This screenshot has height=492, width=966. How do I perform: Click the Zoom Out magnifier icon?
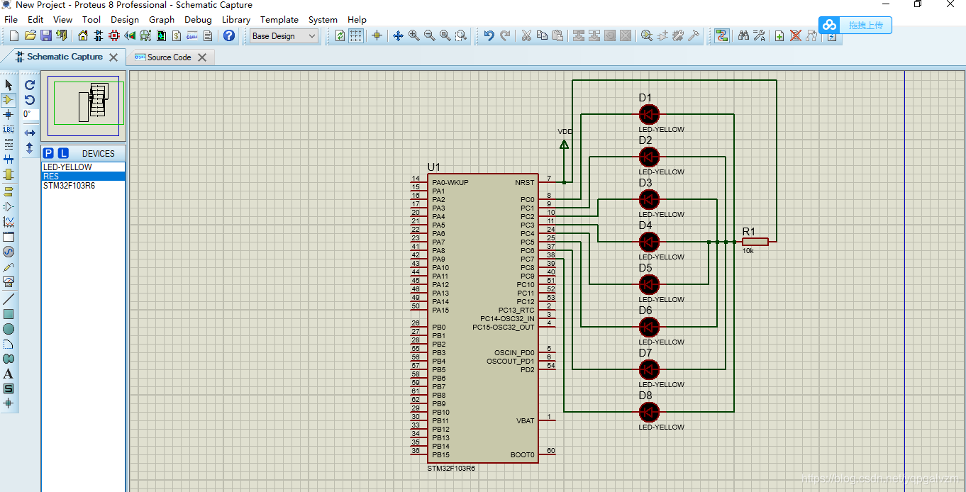429,35
